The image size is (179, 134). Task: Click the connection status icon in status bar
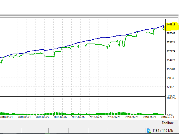point(148,130)
